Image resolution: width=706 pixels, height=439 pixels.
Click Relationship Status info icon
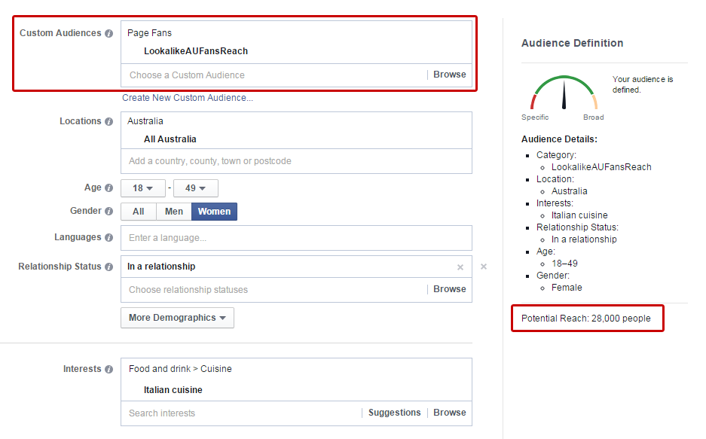point(109,267)
